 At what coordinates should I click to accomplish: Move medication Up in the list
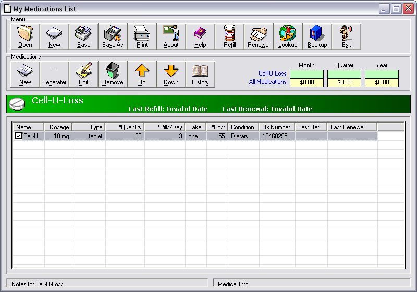tap(142, 74)
